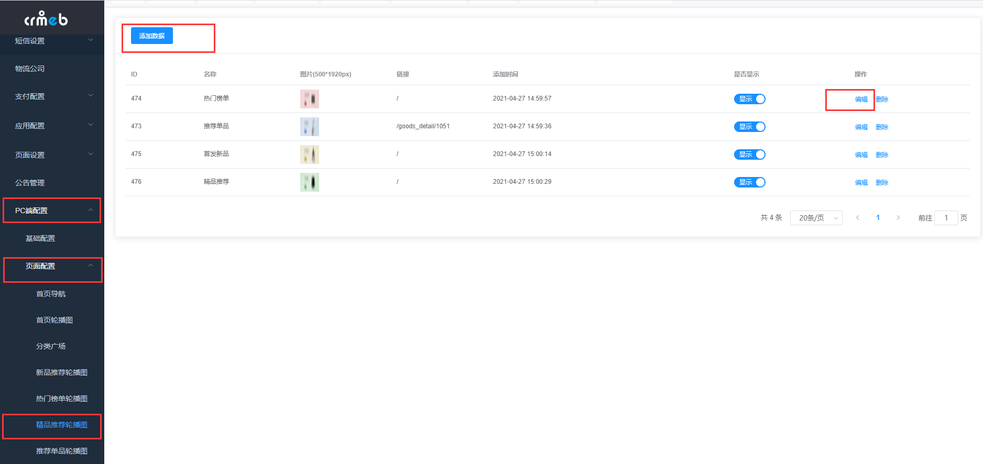Toggle 显示 switch for 精品推荐 row

pyautogui.click(x=749, y=182)
